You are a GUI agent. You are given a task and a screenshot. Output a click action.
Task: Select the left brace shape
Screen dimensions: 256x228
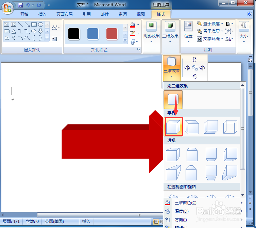(33, 38)
